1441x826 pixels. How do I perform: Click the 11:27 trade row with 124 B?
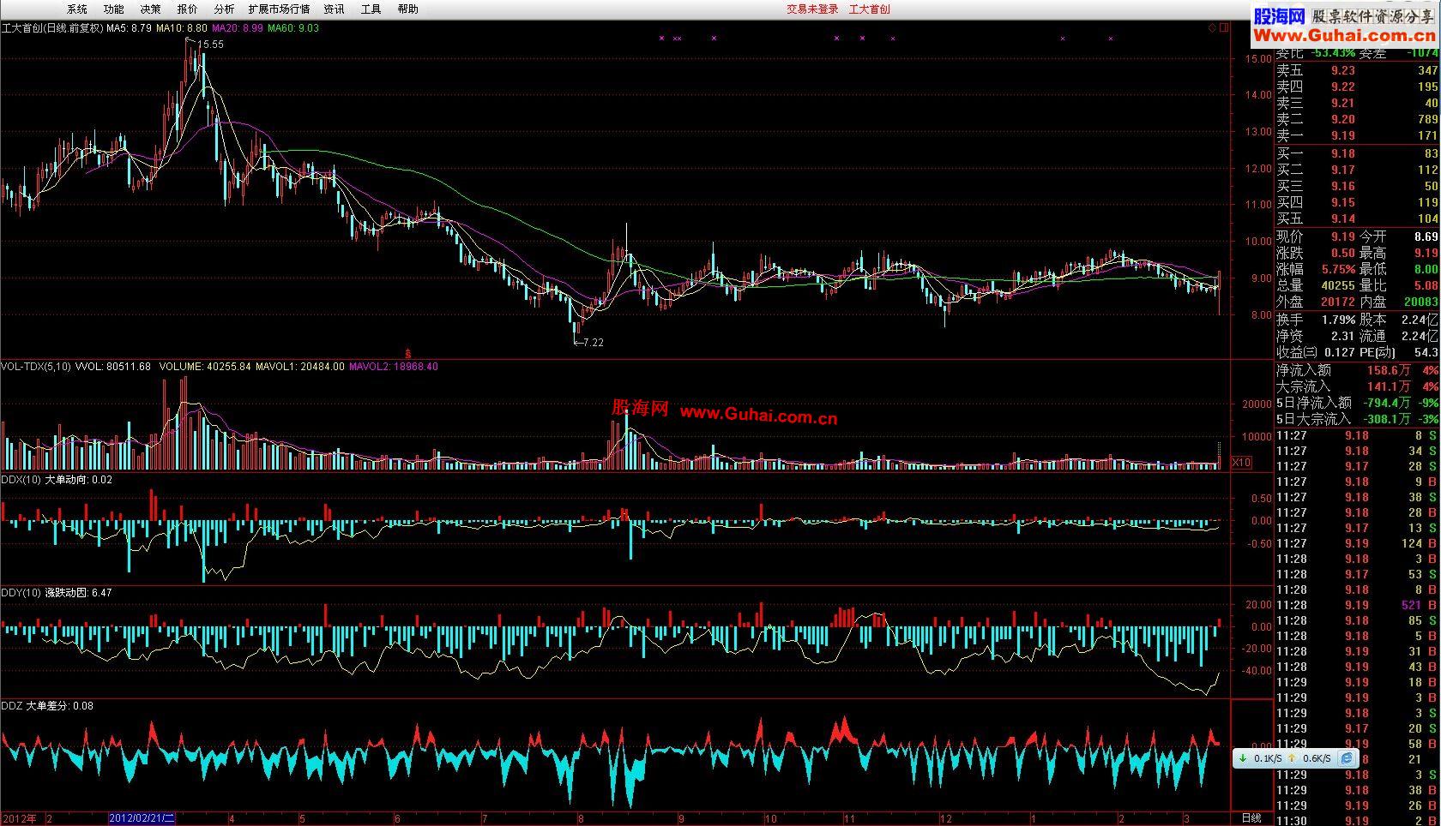1357,543
